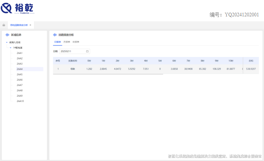Select the 威海九龙城 tree label

tap(15, 42)
